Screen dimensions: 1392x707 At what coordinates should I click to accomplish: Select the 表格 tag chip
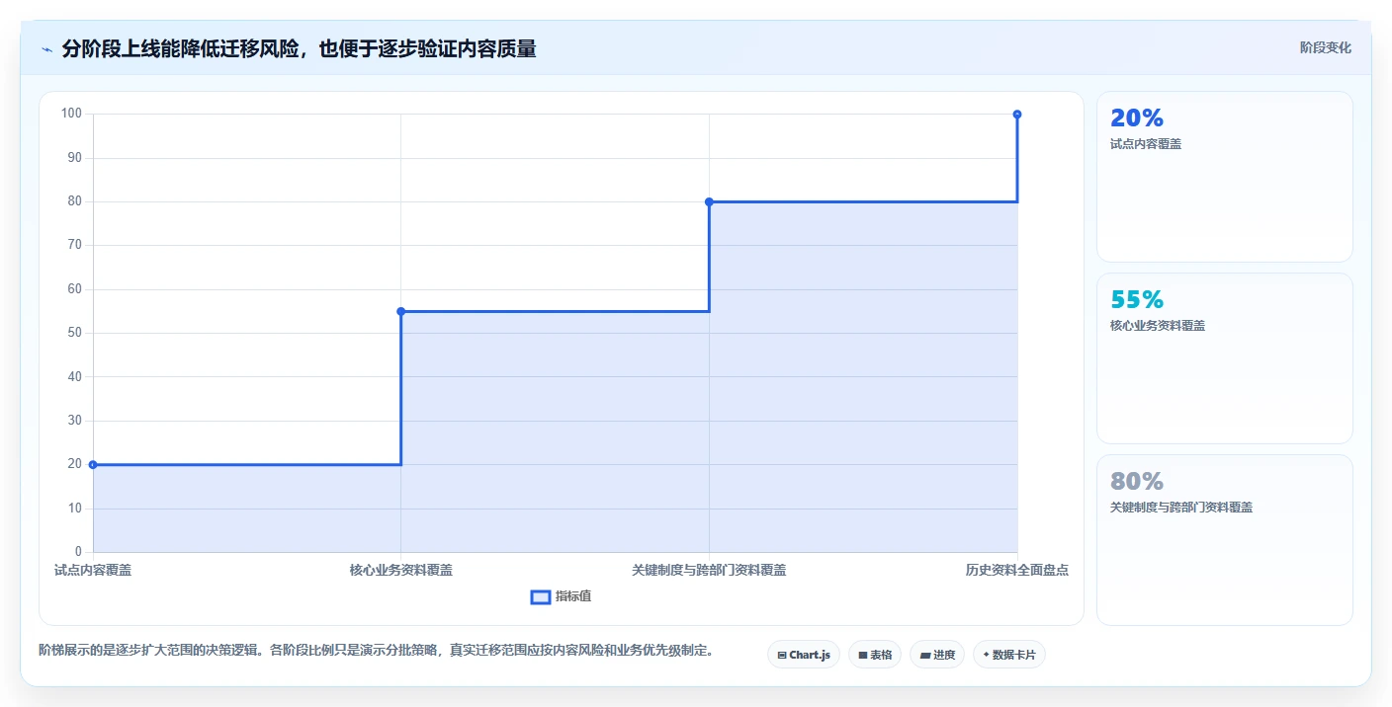click(875, 655)
